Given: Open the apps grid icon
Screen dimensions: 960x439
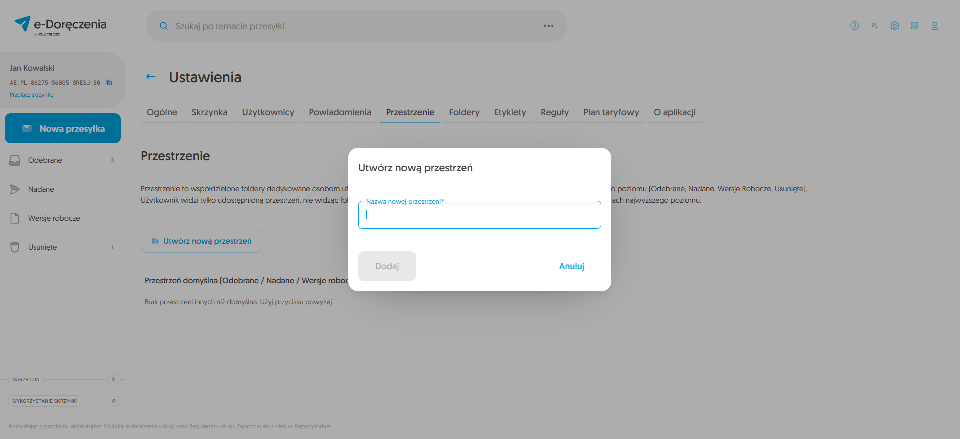Looking at the screenshot, I should pos(915,26).
